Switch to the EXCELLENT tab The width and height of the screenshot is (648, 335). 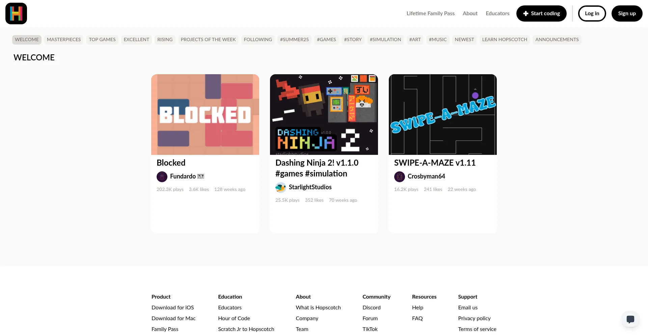[136, 39]
